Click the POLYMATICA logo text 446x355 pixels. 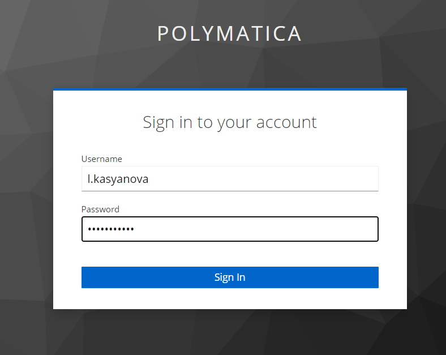coord(229,34)
